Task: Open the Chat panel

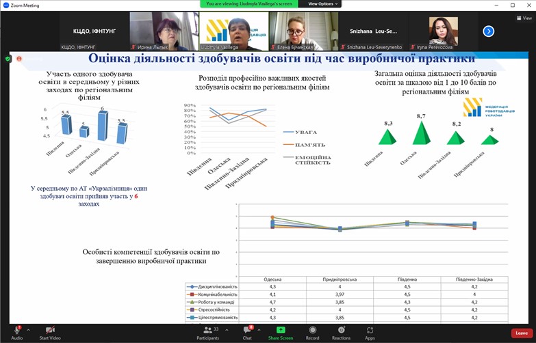Action: click(247, 330)
